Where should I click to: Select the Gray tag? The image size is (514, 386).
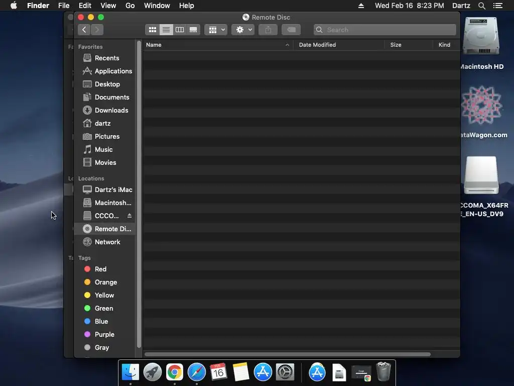(x=105, y=348)
